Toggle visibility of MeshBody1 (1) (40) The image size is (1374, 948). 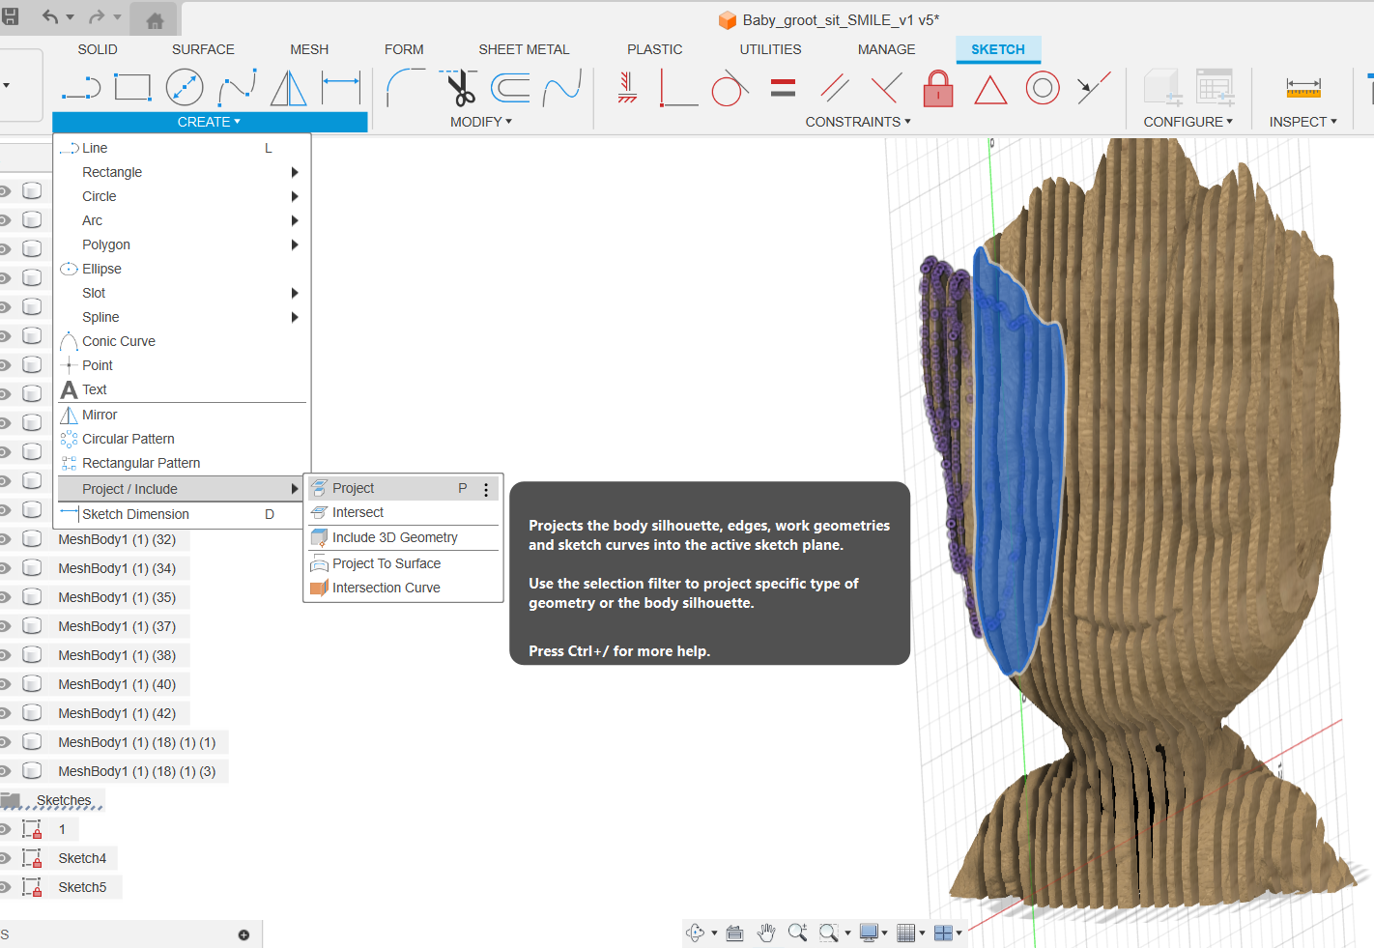(5, 683)
